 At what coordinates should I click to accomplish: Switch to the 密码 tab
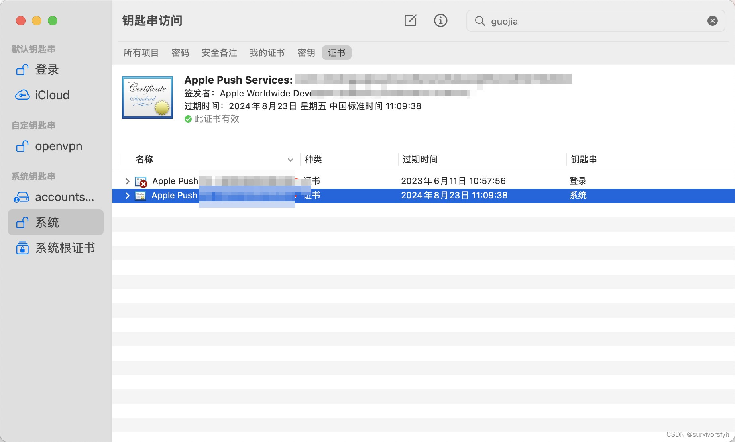click(180, 53)
